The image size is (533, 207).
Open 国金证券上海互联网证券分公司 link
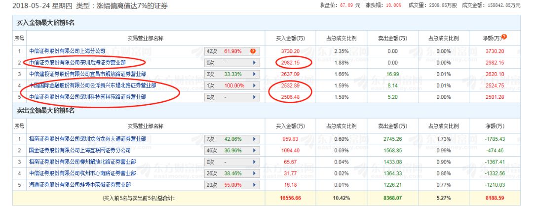[x=80, y=150]
